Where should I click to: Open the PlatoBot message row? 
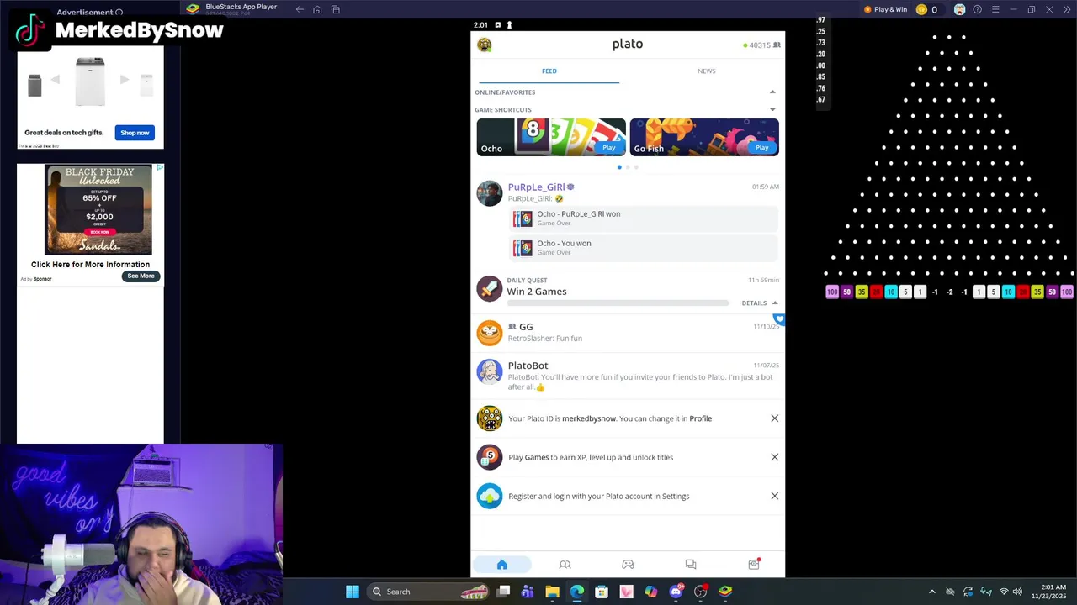click(628, 375)
